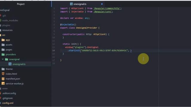Select the providers folder label
This screenshot has width=191, height=107.
[x=11, y=54]
